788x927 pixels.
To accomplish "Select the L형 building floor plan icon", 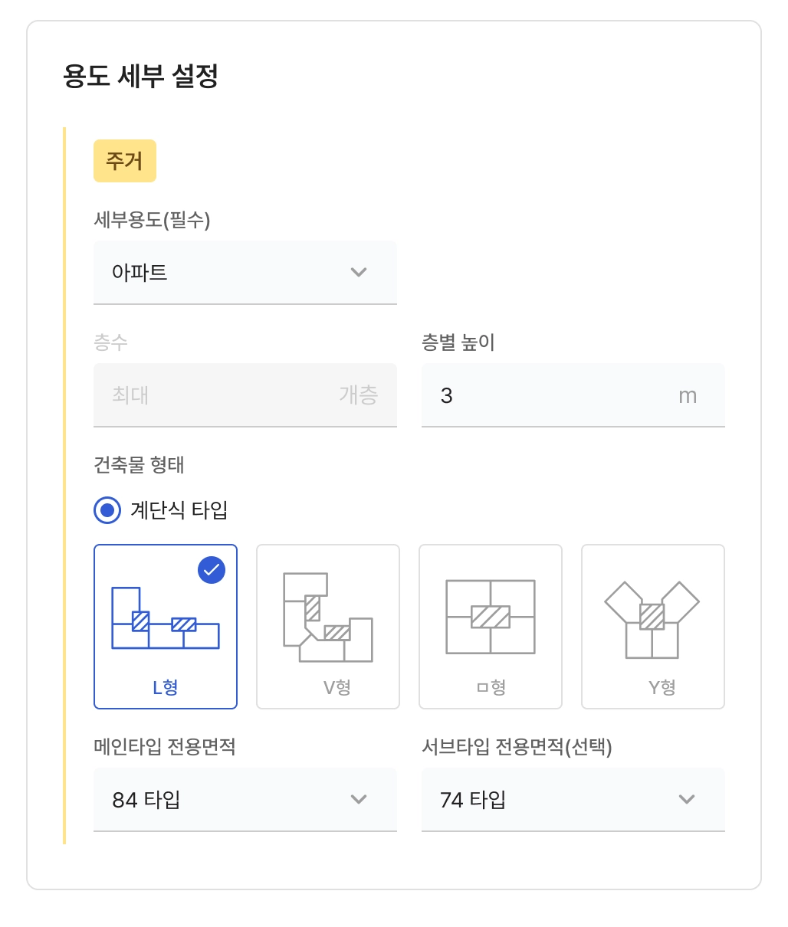I will coord(165,619).
